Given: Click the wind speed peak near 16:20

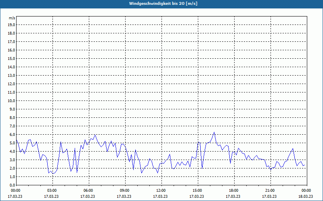Looking at the screenshot, I should (x=214, y=132).
